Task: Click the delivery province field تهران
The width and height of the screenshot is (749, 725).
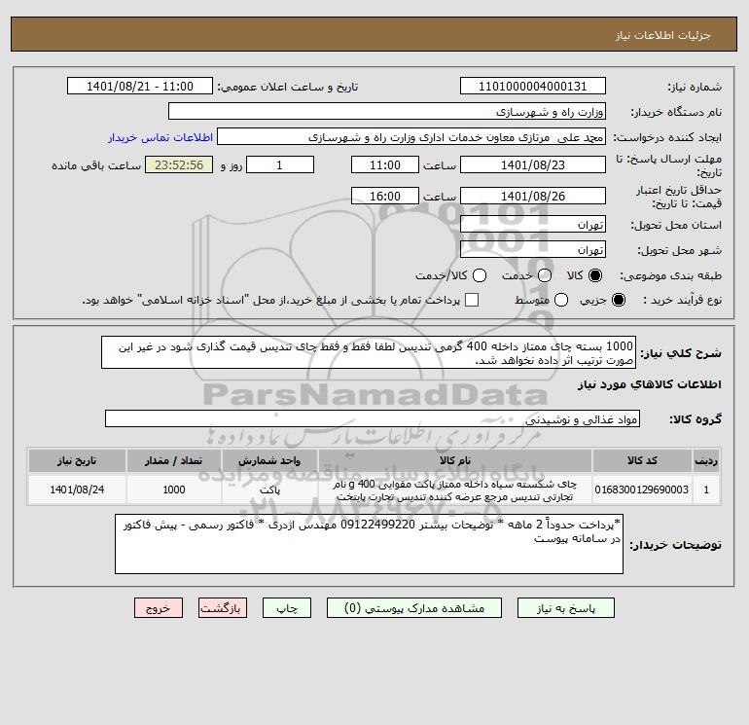Action: [533, 224]
